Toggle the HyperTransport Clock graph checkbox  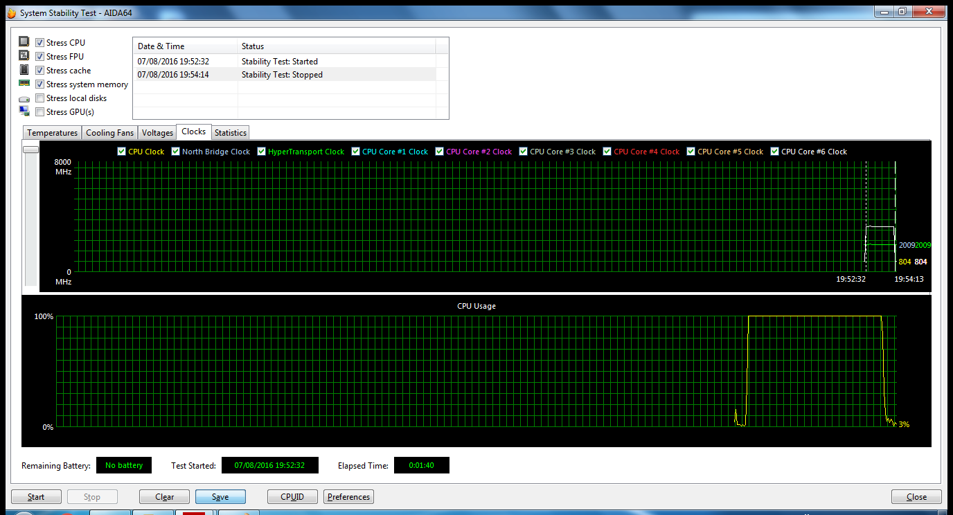tap(262, 152)
